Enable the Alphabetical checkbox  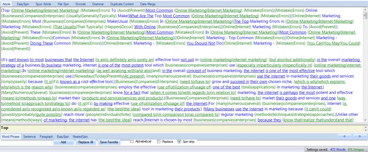(x=132, y=142)
